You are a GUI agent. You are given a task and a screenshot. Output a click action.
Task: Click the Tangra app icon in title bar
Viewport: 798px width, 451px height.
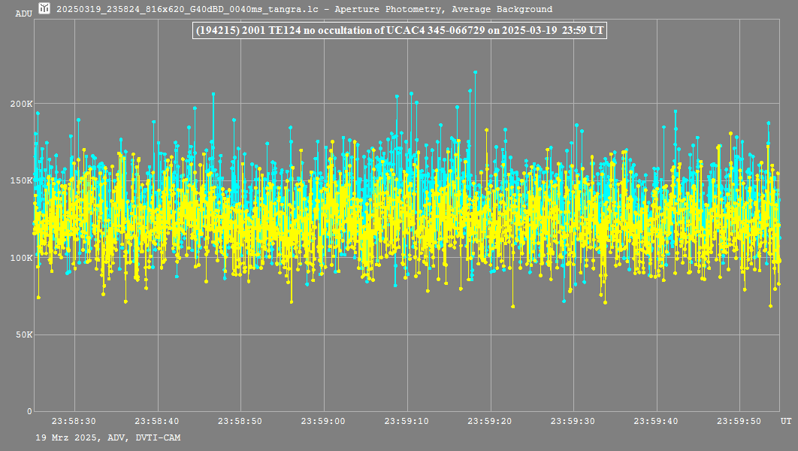[x=44, y=9]
